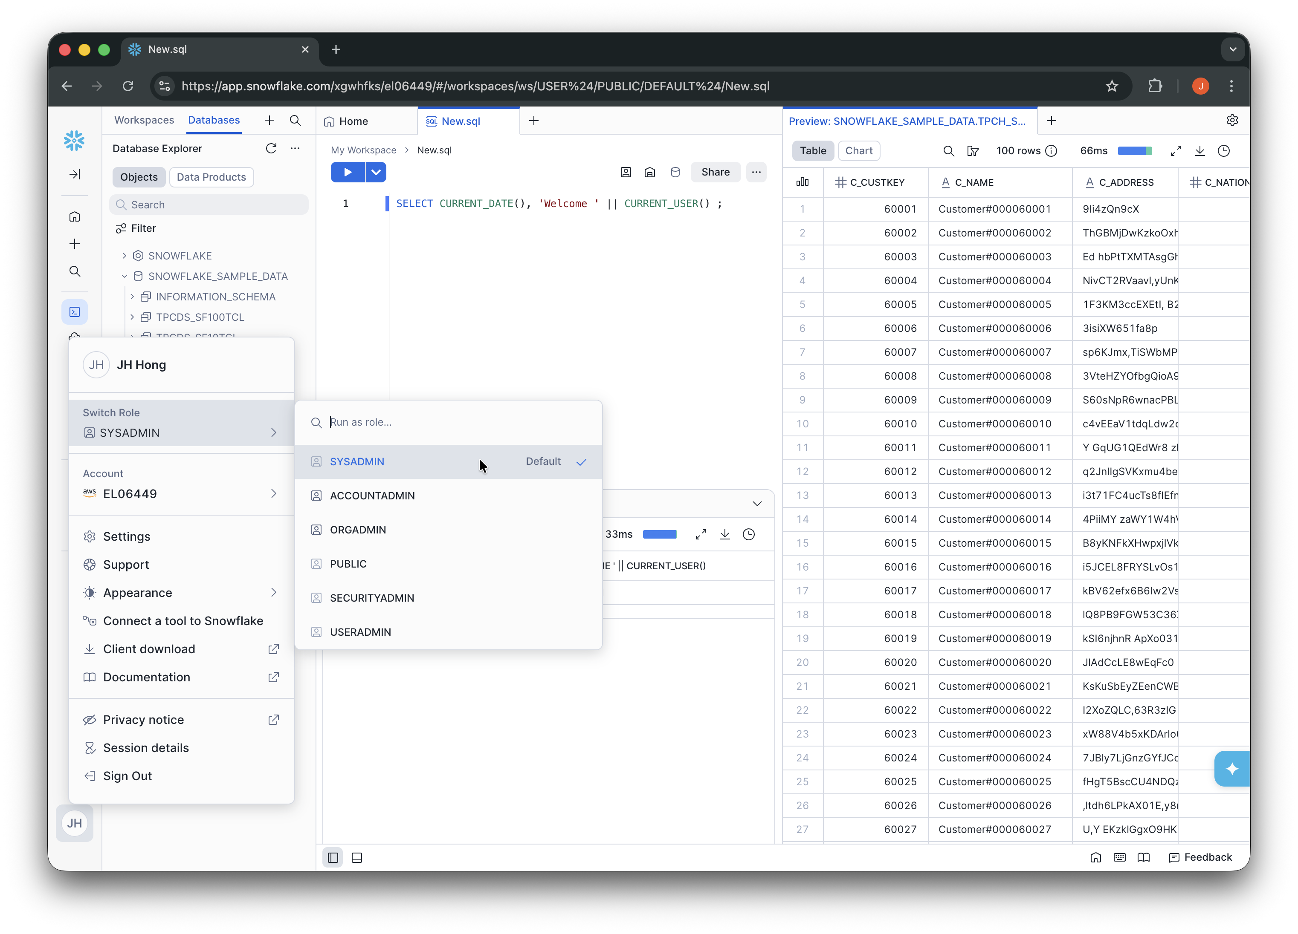Click the Share button
The width and height of the screenshot is (1298, 934).
716,172
